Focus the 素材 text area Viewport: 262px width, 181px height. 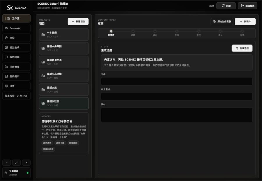click(x=177, y=115)
